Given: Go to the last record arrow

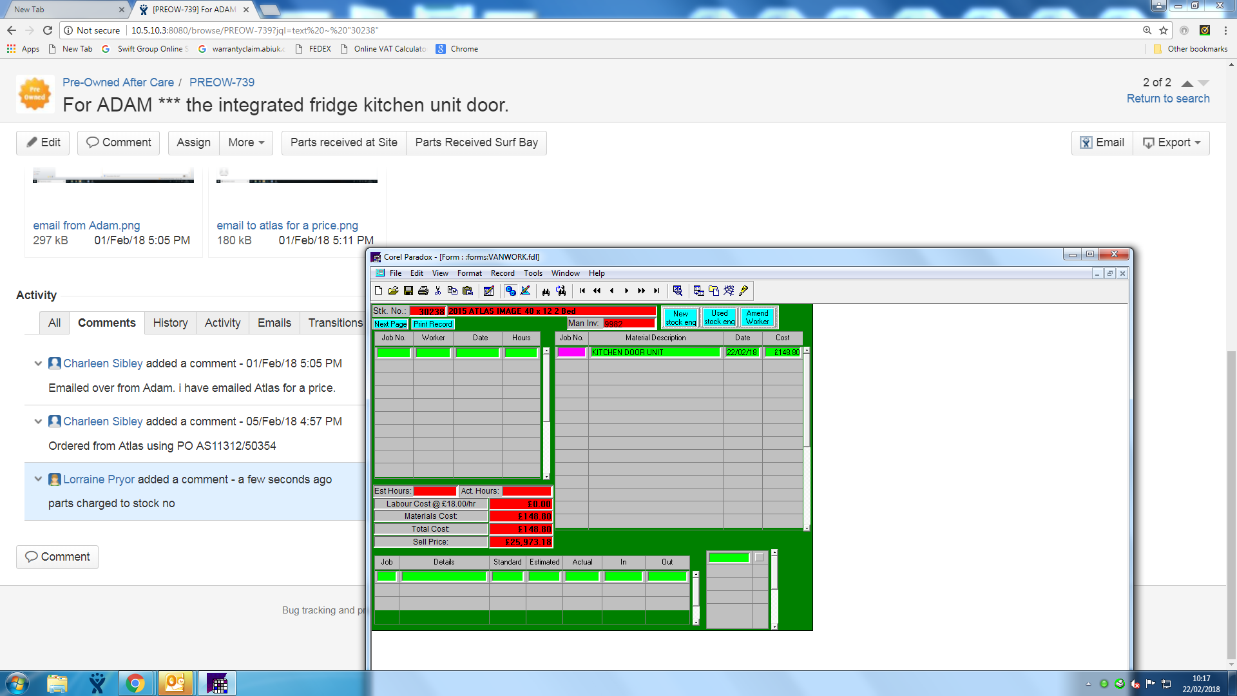Looking at the screenshot, I should [x=657, y=291].
